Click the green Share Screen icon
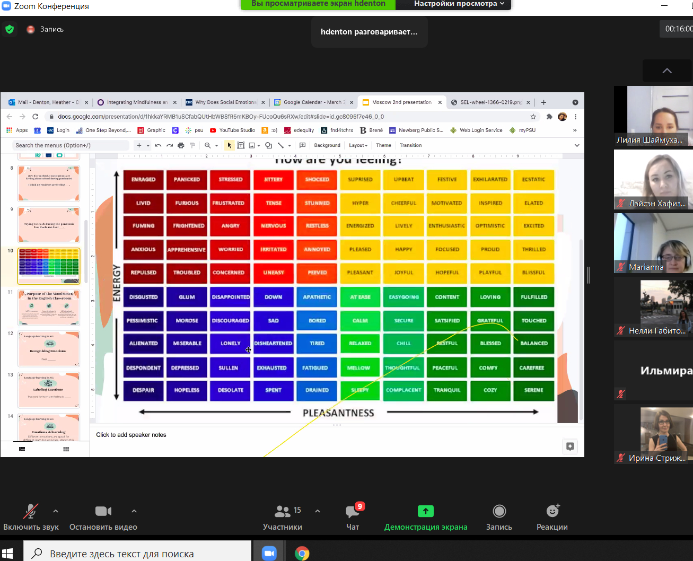This screenshot has width=693, height=561. click(425, 511)
